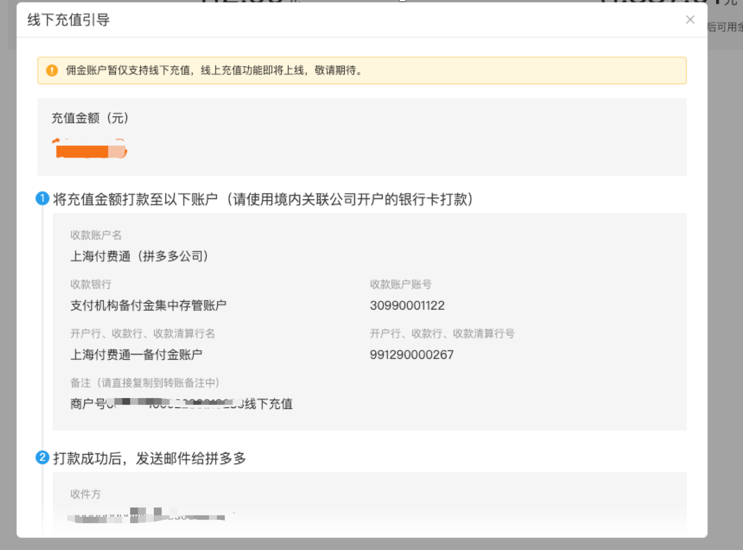The width and height of the screenshot is (743, 550).
Task: Select clearing bank name 上海付费通—备付金账户
Action: point(136,355)
